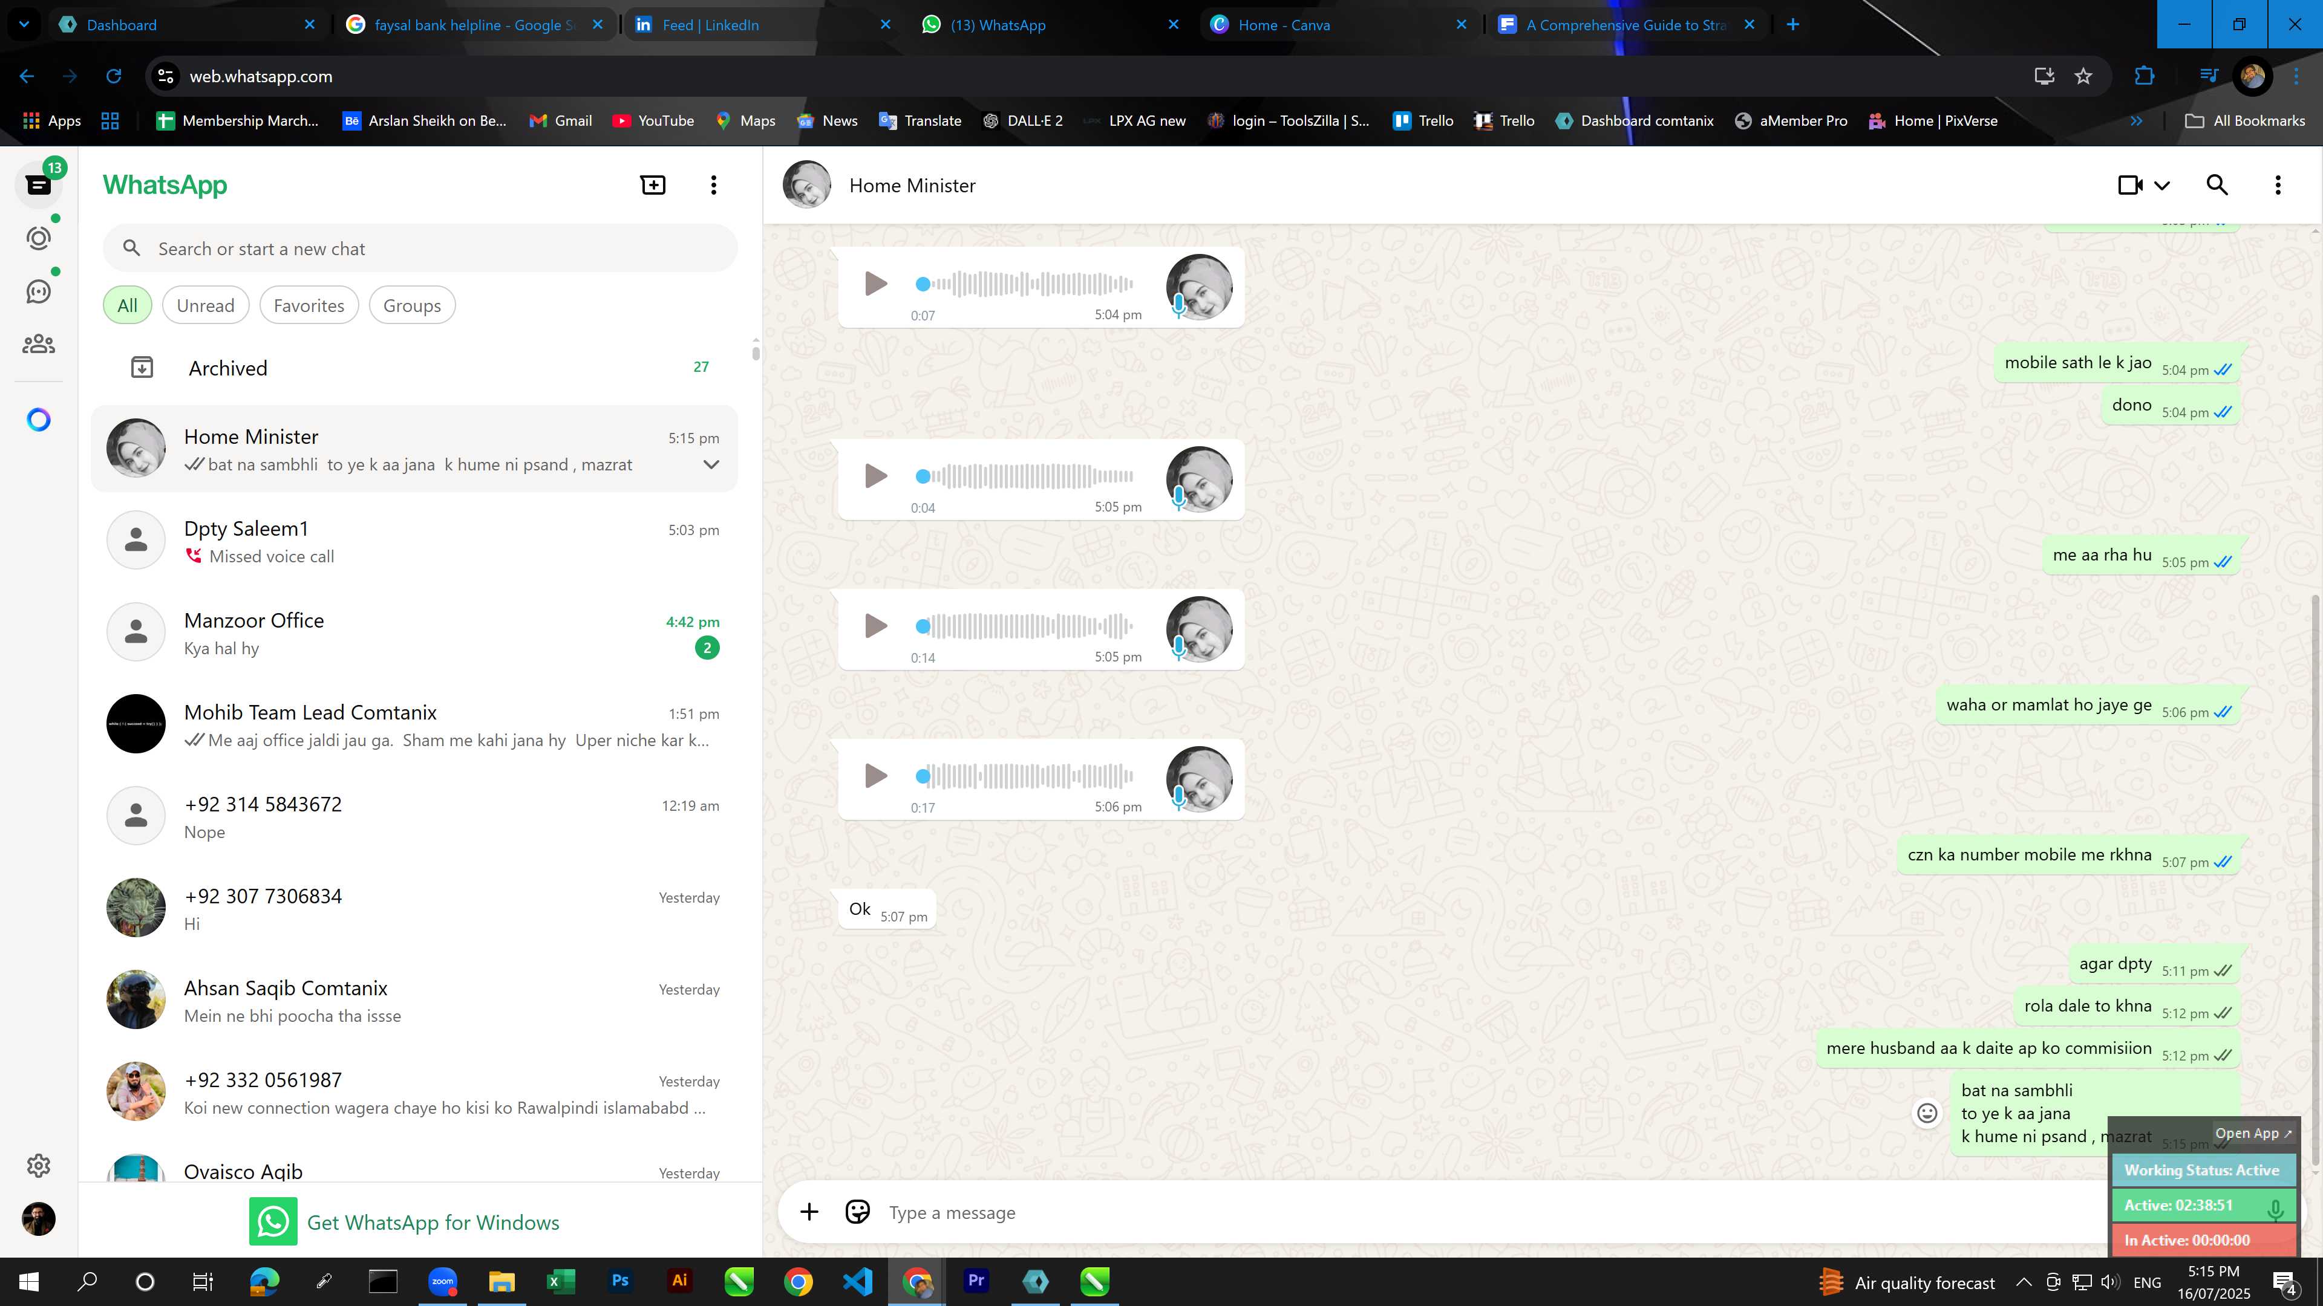2323x1306 pixels.
Task: Open the Chats icon with 13 badge
Action: [39, 184]
